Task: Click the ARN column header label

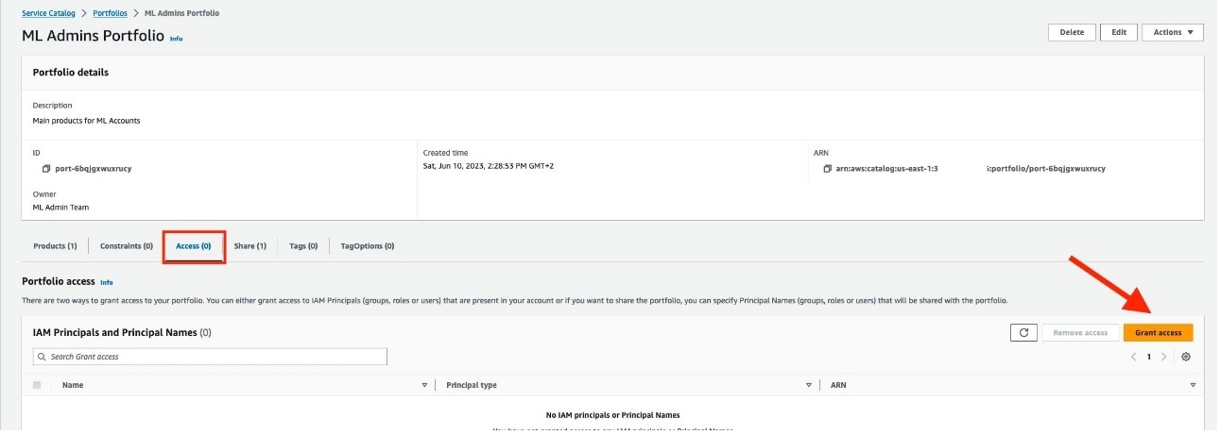Action: pos(838,385)
